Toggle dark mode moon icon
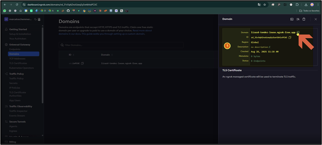The height and width of the screenshot is (145, 322). tap(35, 19)
